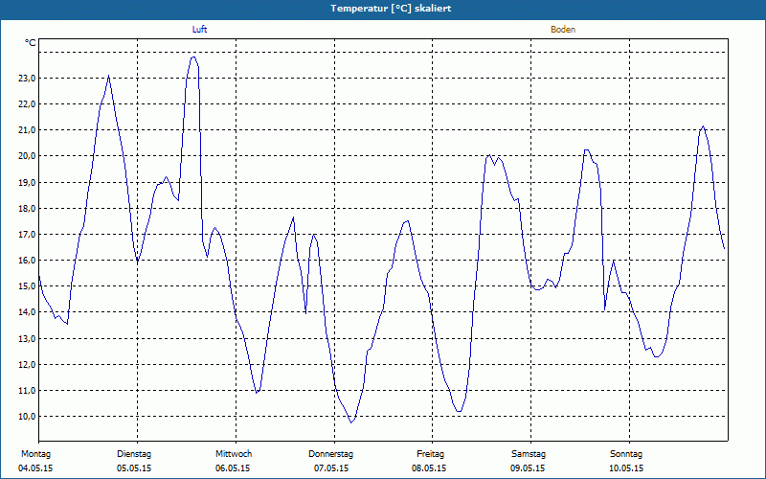Click the '°C' axis unit label
The height and width of the screenshot is (479, 766).
(x=31, y=43)
